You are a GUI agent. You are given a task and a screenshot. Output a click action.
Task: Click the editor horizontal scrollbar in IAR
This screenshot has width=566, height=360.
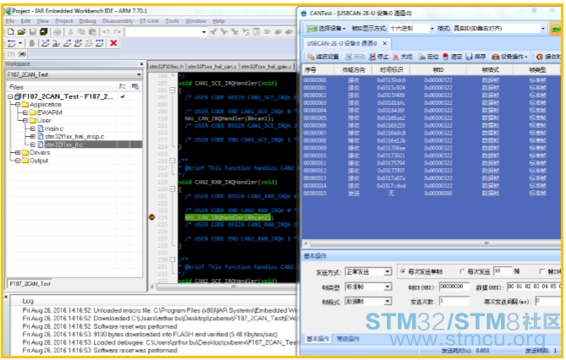click(225, 287)
